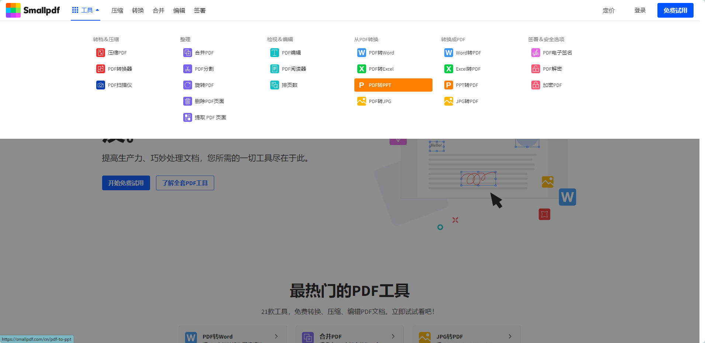Click the Smallpdf logo
The image size is (705, 343).
[33, 10]
